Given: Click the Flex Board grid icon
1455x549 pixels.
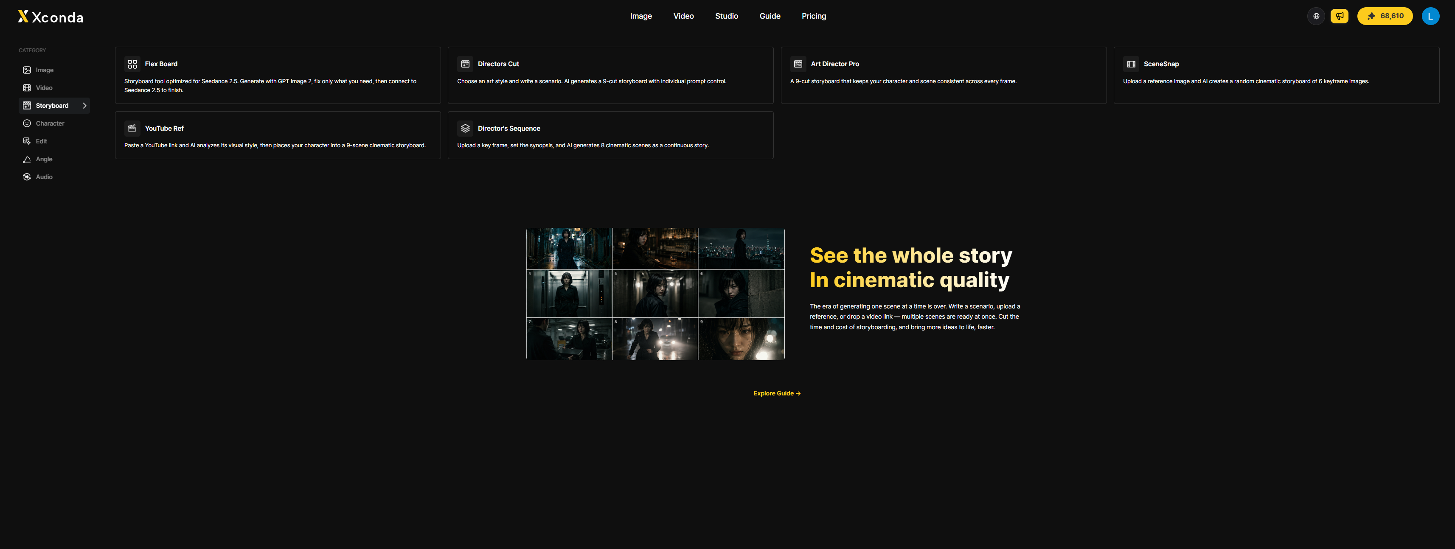Looking at the screenshot, I should coord(132,64).
